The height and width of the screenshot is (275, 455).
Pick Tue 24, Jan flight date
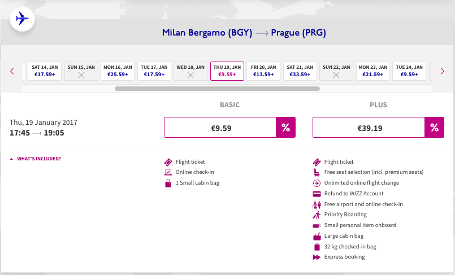click(x=409, y=71)
